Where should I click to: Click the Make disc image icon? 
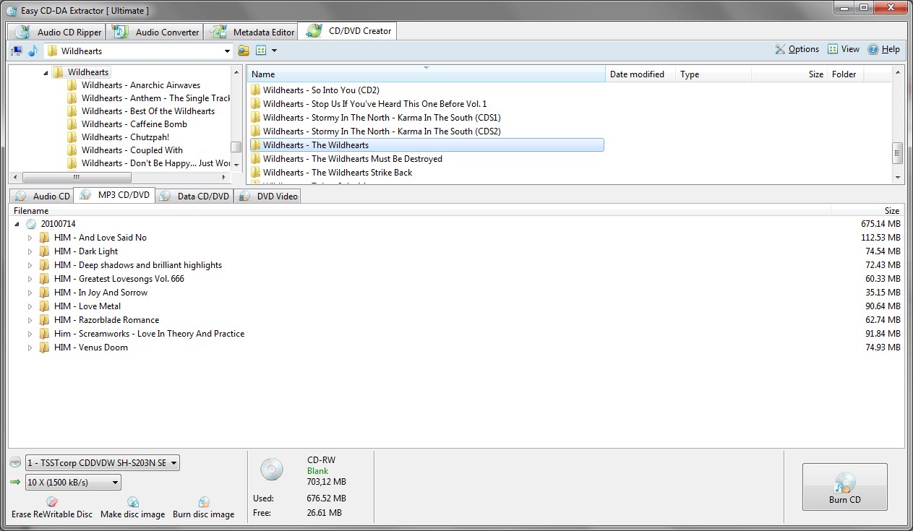point(133,502)
